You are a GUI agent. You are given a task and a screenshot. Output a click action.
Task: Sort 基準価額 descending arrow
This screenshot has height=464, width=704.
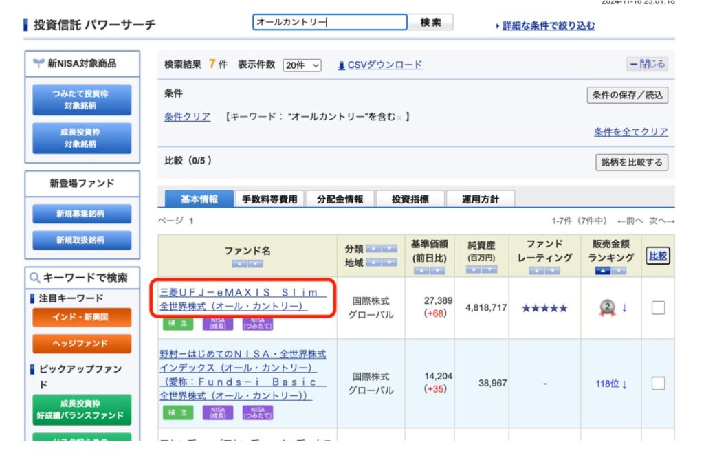click(x=437, y=271)
